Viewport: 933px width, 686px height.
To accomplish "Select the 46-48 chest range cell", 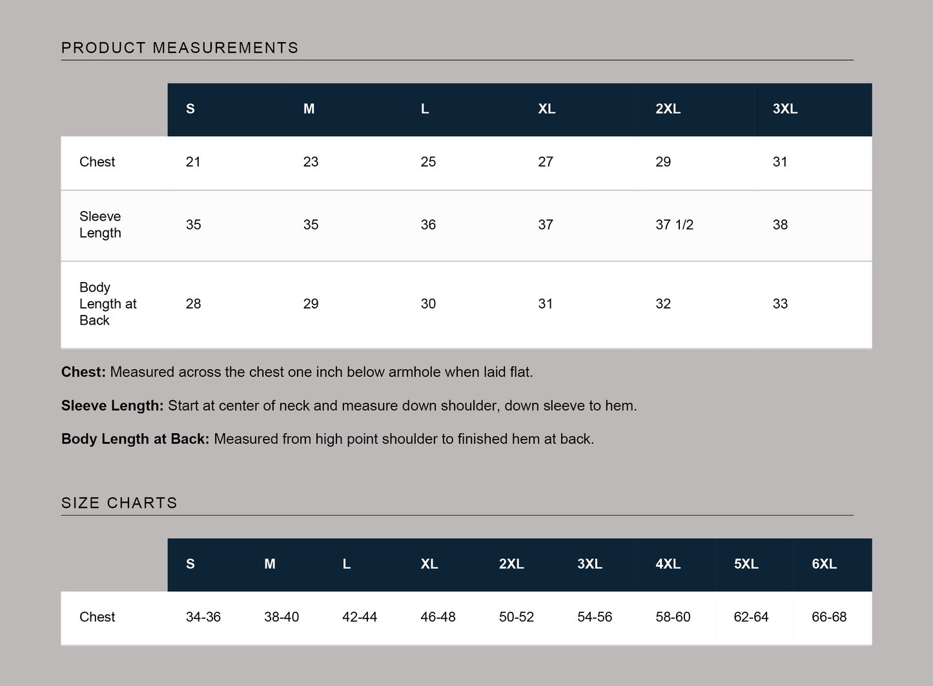I will [438, 617].
